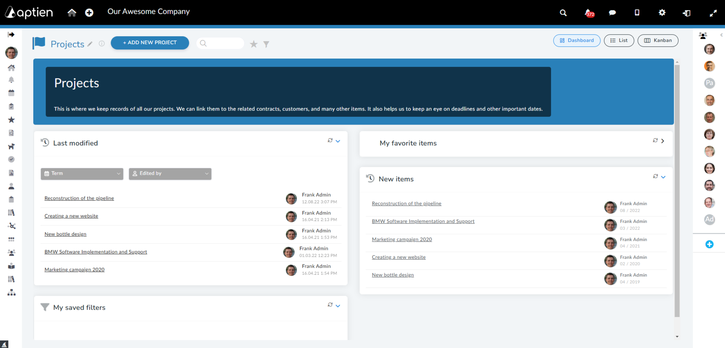Switch to Dashboard view

pyautogui.click(x=577, y=41)
